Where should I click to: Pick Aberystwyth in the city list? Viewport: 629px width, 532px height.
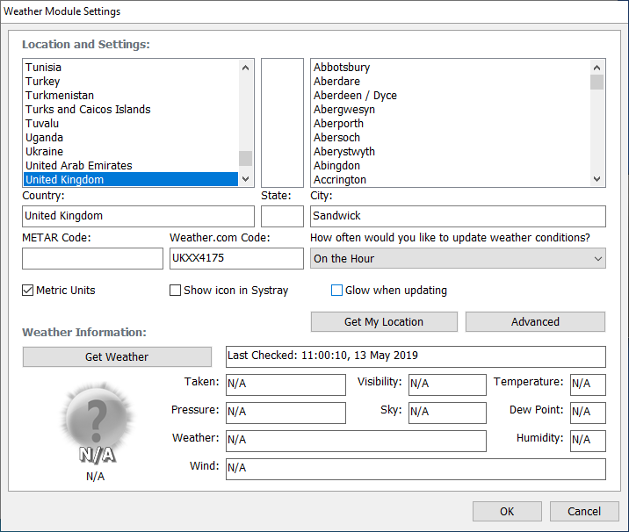pyautogui.click(x=344, y=152)
